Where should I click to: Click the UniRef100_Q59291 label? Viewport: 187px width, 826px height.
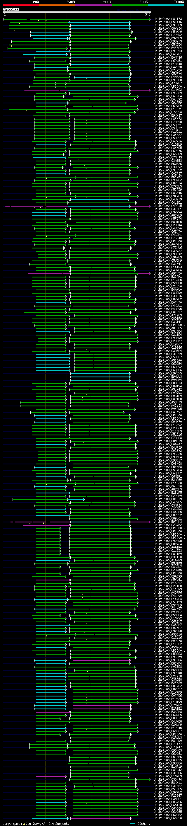coord(168,138)
